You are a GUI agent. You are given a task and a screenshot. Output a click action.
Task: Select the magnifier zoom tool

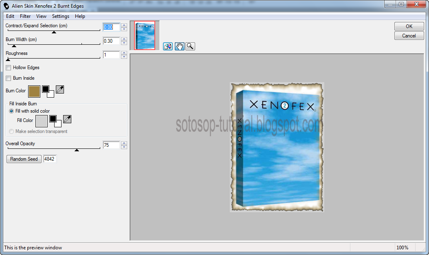point(190,46)
